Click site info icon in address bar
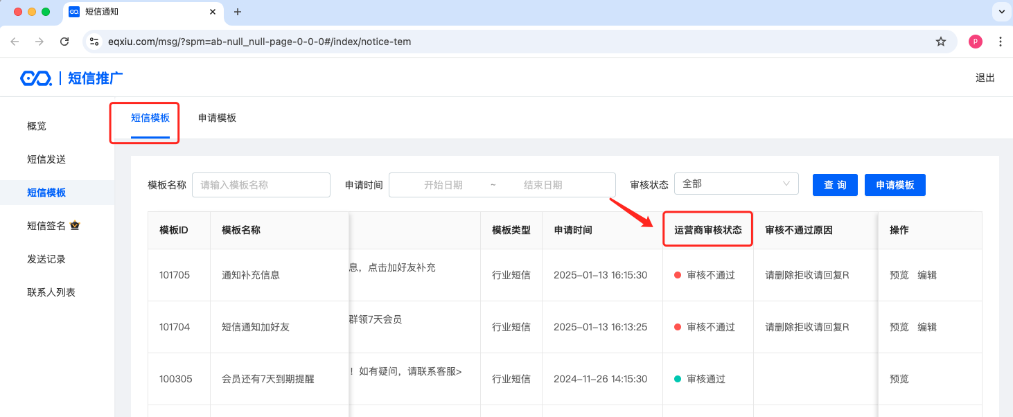This screenshot has height=417, width=1013. pyautogui.click(x=95, y=42)
